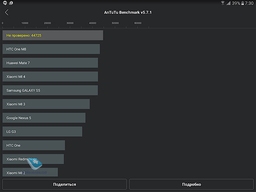This screenshot has width=256, height=192.
Task: Select the Не проверено: 44725 score bar
Action: 53,35
